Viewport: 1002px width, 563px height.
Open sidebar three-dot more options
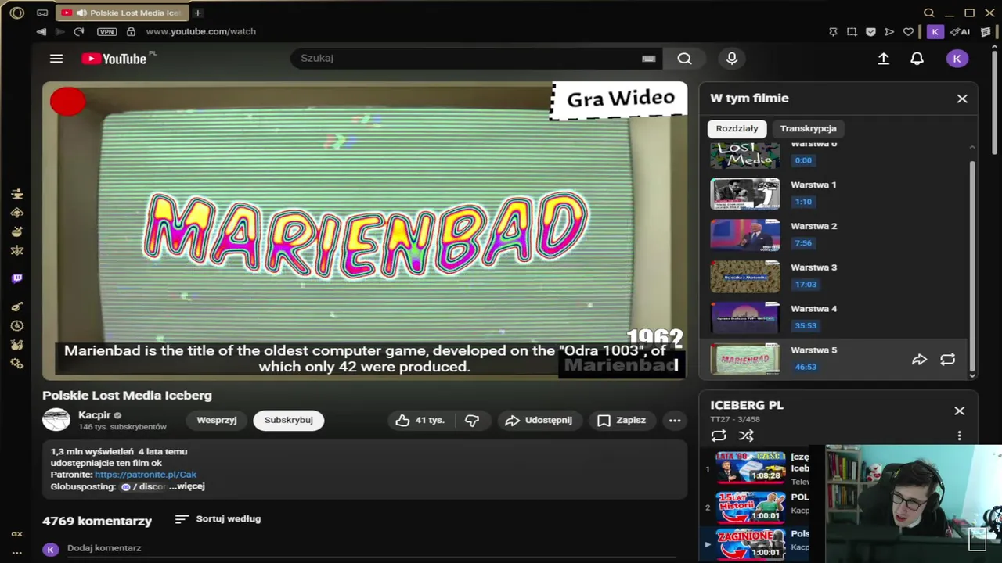pos(17,552)
